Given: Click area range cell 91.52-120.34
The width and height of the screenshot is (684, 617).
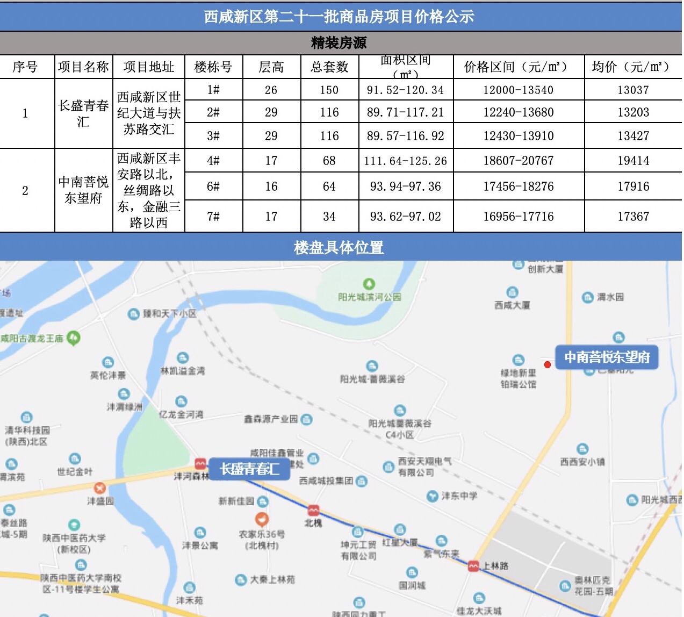Looking at the screenshot, I should [406, 90].
